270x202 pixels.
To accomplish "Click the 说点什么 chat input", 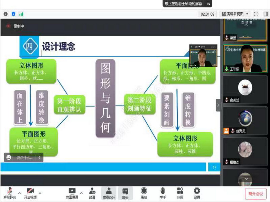I will click(x=24, y=158).
